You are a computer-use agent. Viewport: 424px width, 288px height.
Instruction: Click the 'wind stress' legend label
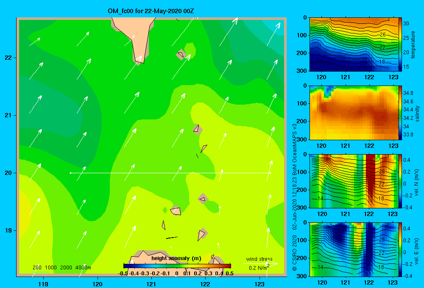[259, 259]
